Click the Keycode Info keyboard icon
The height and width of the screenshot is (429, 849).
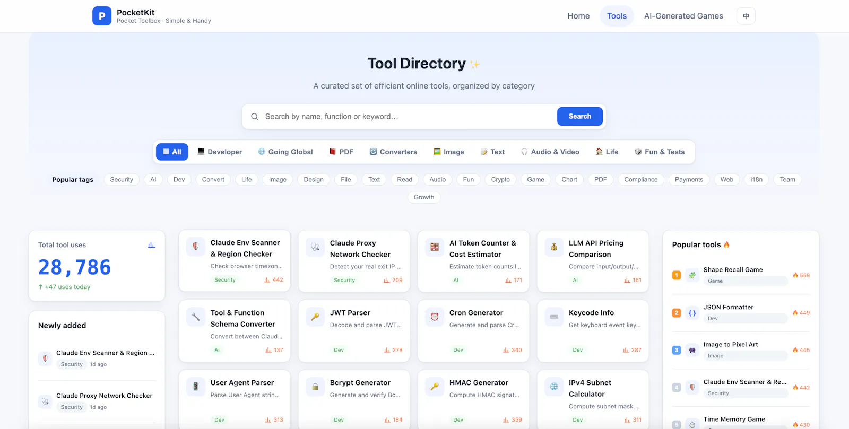pos(554,317)
